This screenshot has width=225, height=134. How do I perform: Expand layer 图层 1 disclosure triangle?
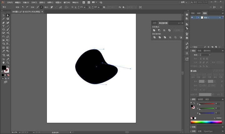tap(198, 18)
